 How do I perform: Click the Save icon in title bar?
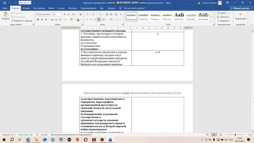(4, 3)
